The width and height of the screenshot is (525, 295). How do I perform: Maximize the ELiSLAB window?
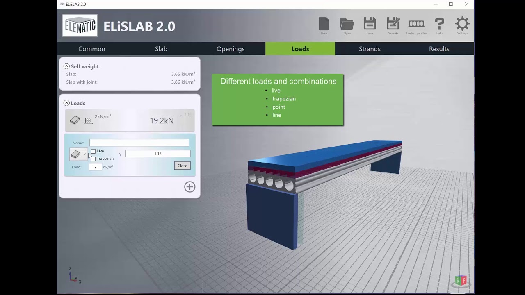tap(451, 4)
